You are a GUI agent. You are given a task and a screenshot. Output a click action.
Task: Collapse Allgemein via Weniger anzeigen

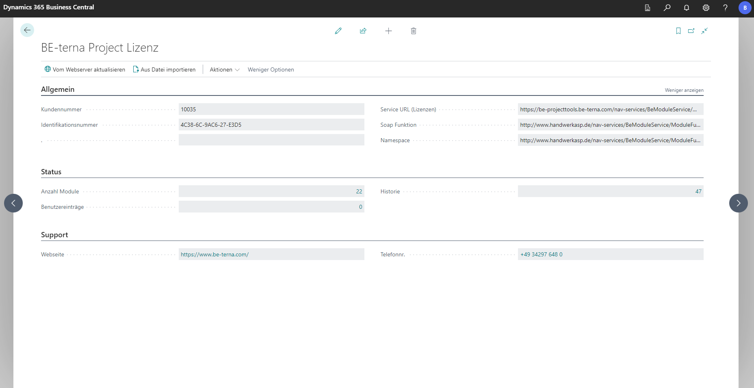pyautogui.click(x=684, y=90)
